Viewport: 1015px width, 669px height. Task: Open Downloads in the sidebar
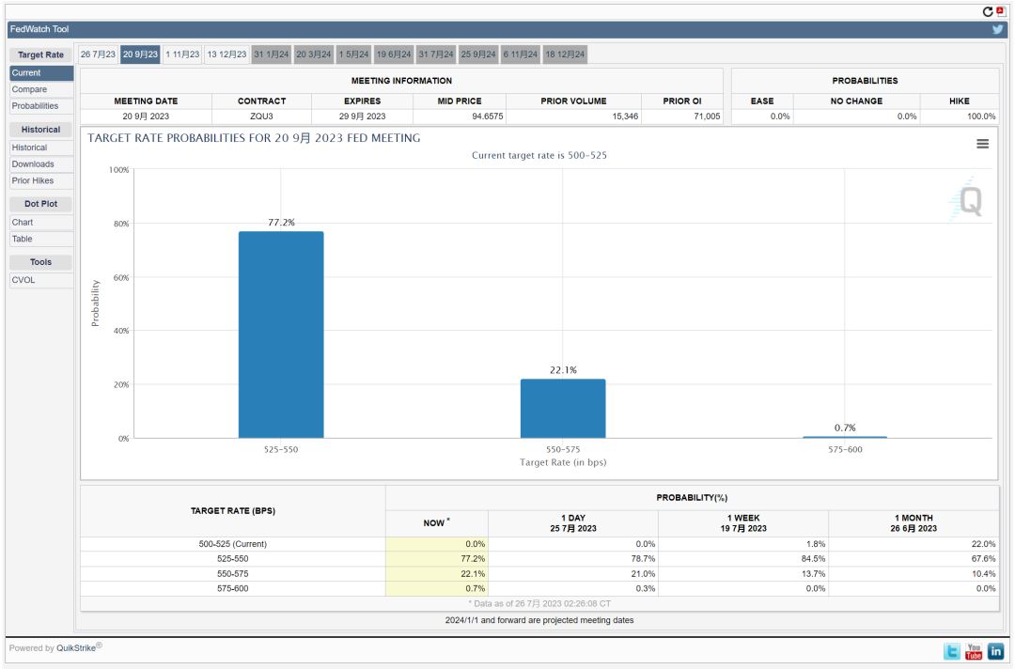click(x=40, y=164)
